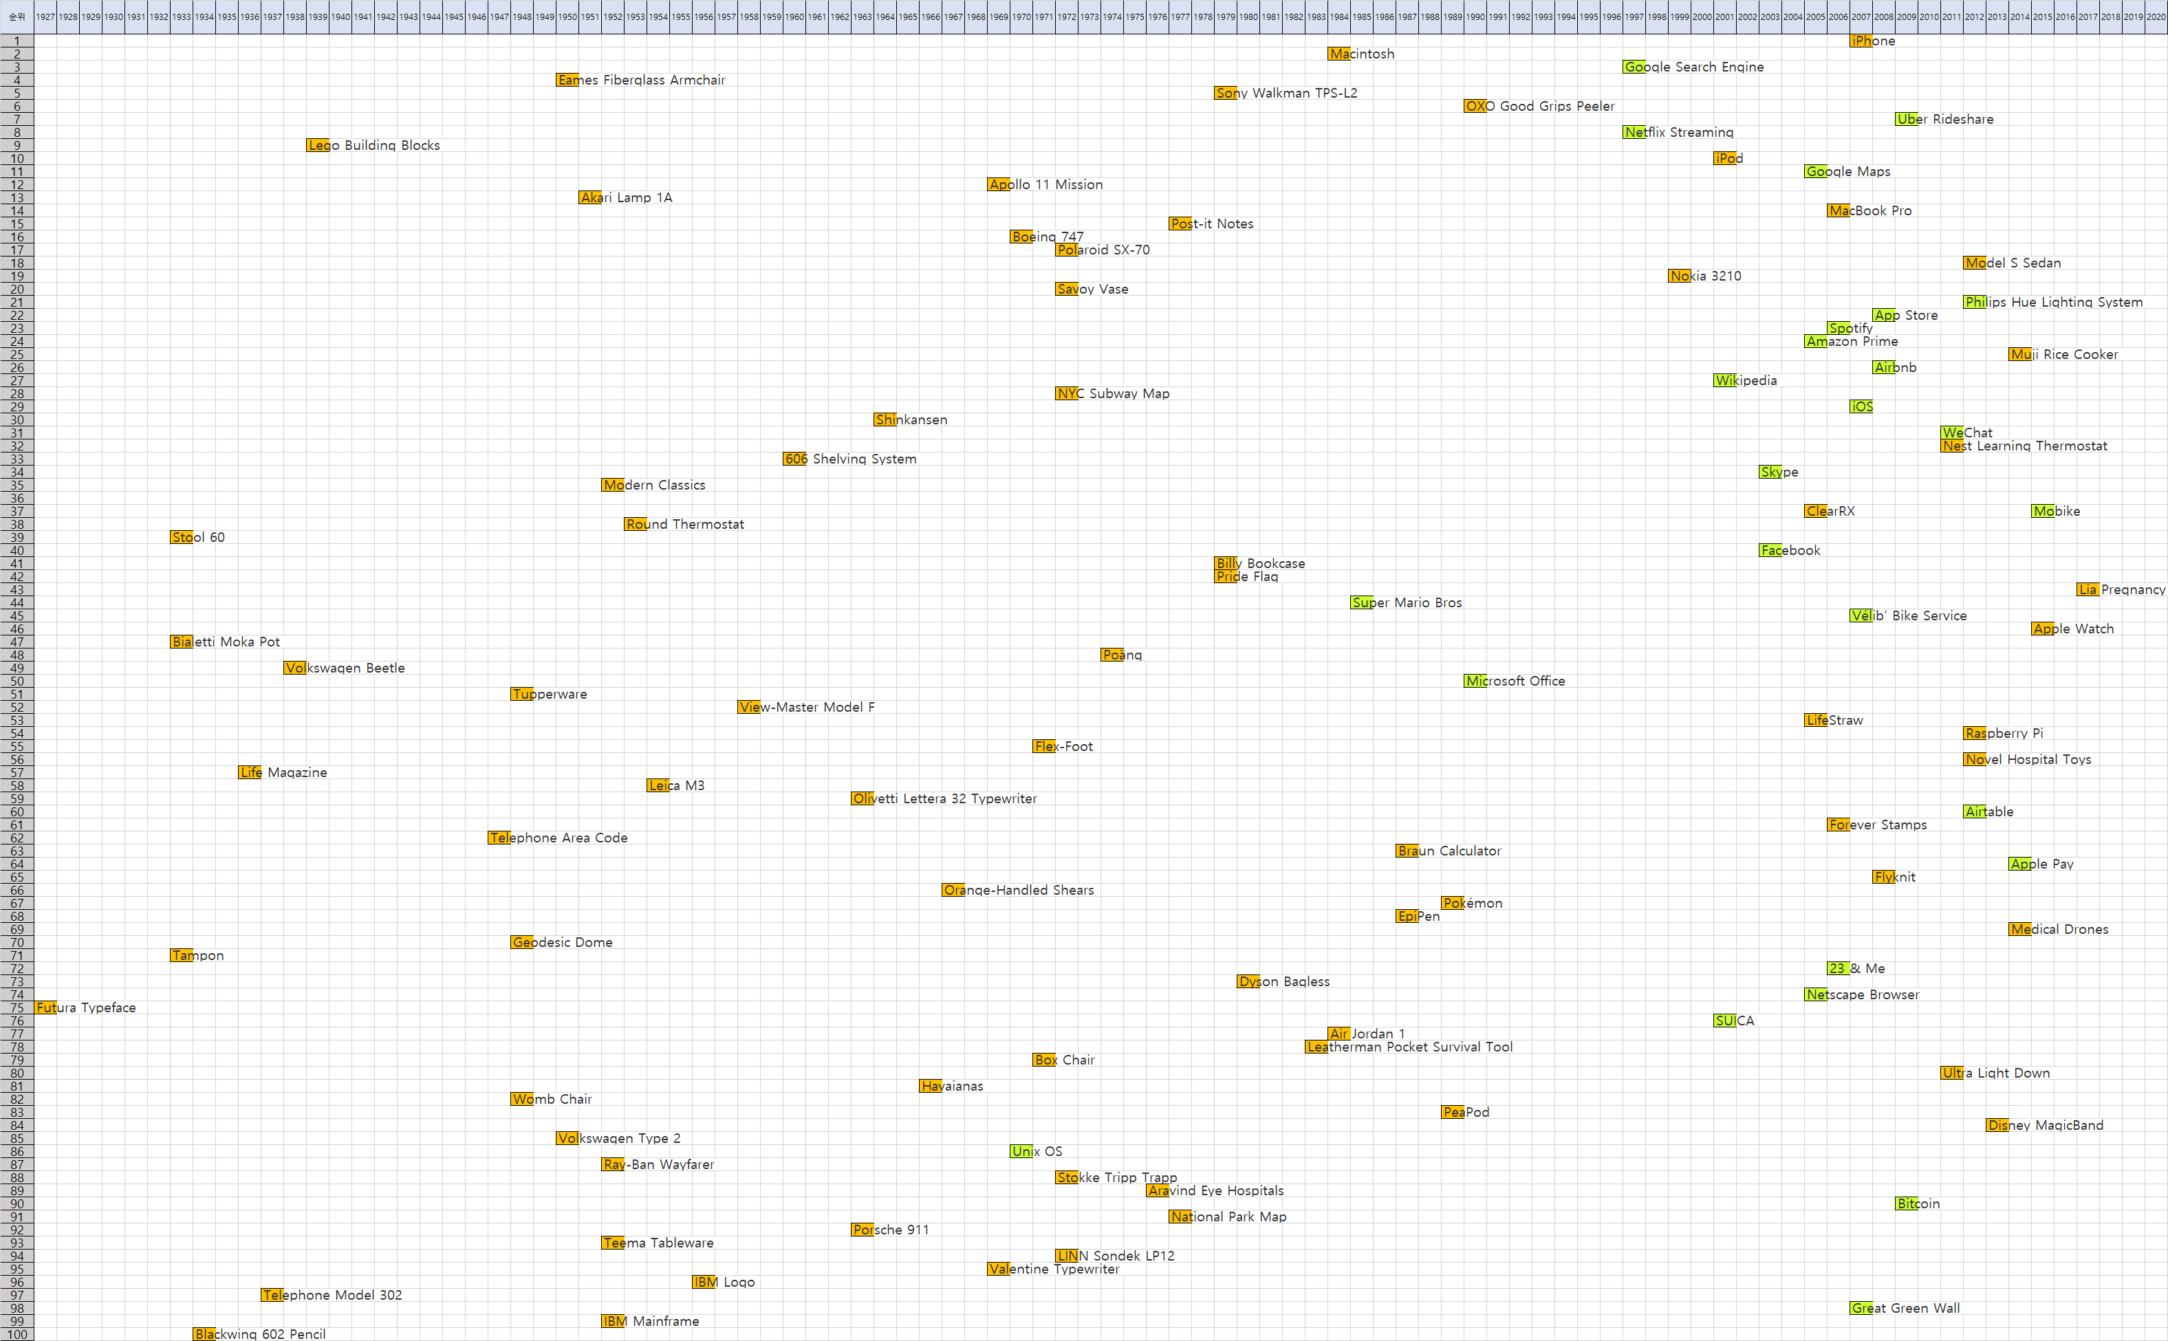
Task: Click the Olivetti Lettera 32 Typewriter cell
Action: point(863,799)
